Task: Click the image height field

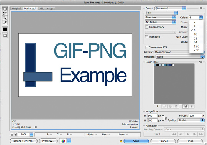Action: pyautogui.click(x=152, y=120)
